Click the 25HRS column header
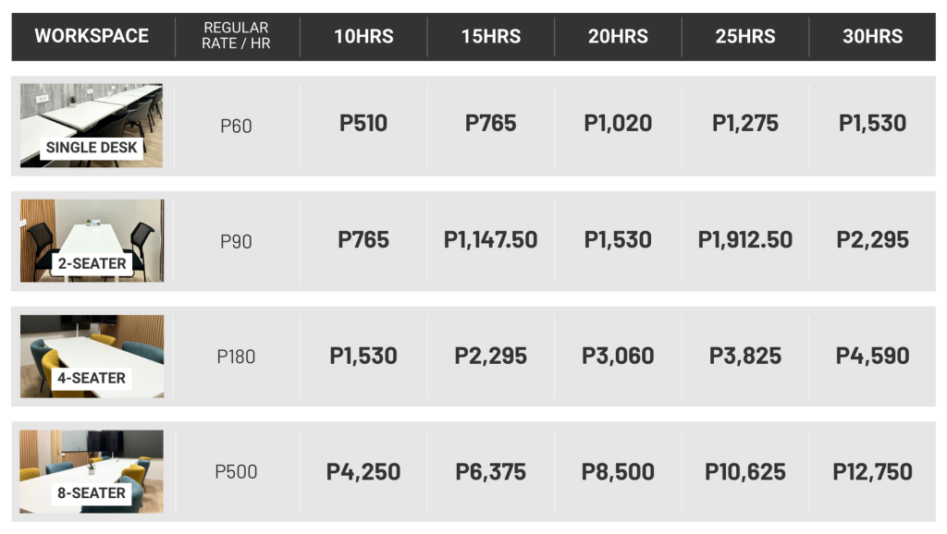 pyautogui.click(x=745, y=36)
